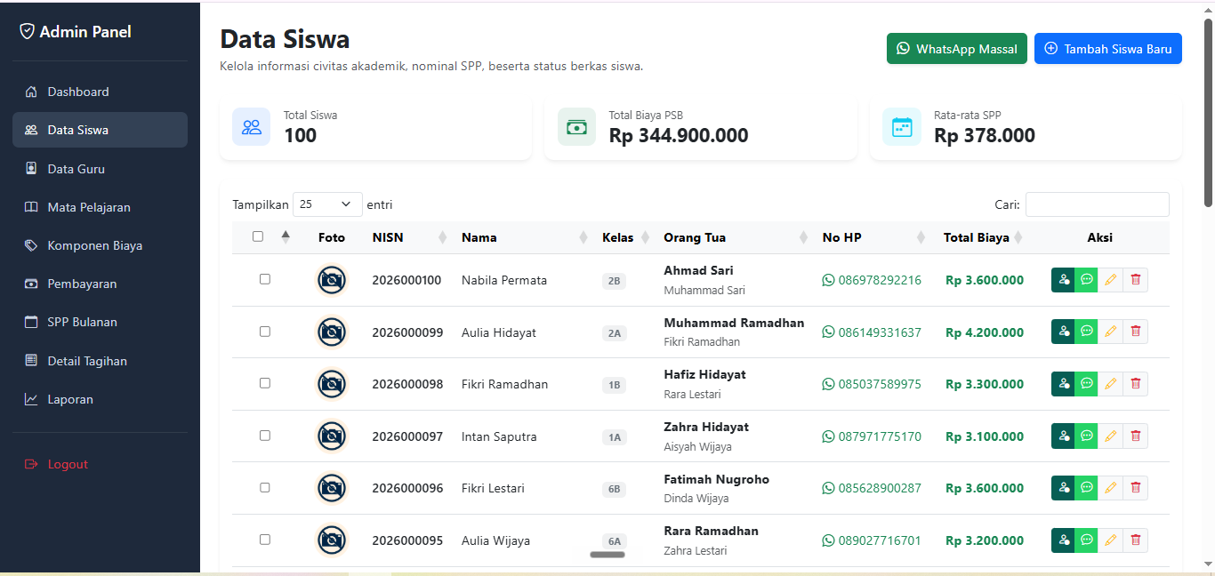Click the Total Siswa students icon

[x=252, y=127]
